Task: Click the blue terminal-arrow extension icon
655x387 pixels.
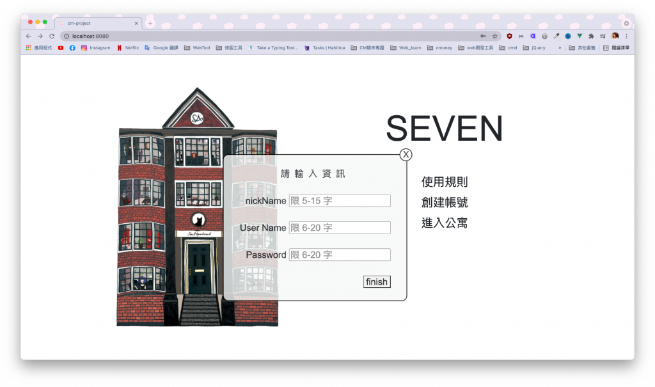Action: click(533, 36)
